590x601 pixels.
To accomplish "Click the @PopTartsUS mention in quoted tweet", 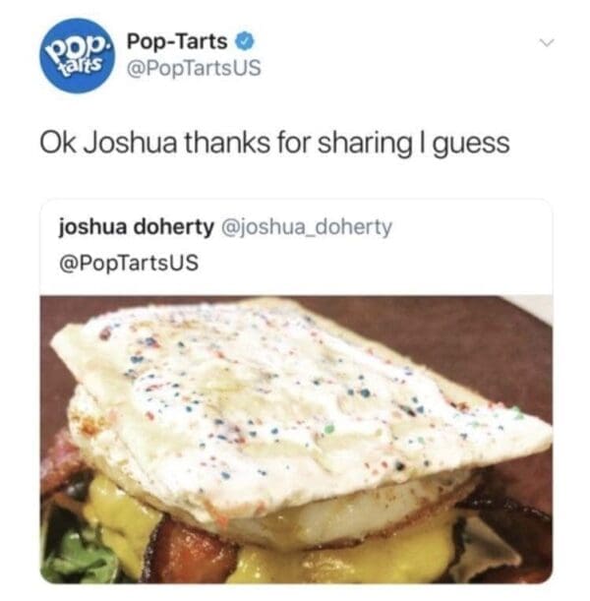I will [x=129, y=263].
